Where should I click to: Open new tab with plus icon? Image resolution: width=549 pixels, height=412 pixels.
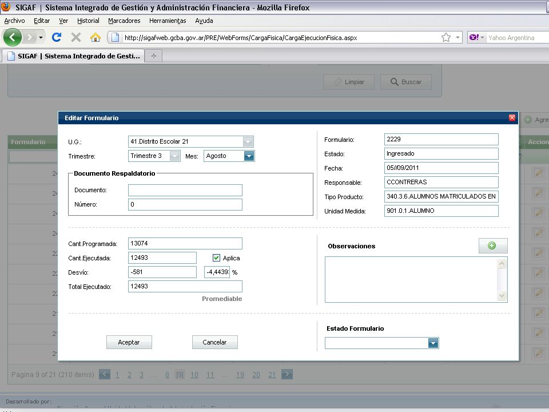coord(153,56)
